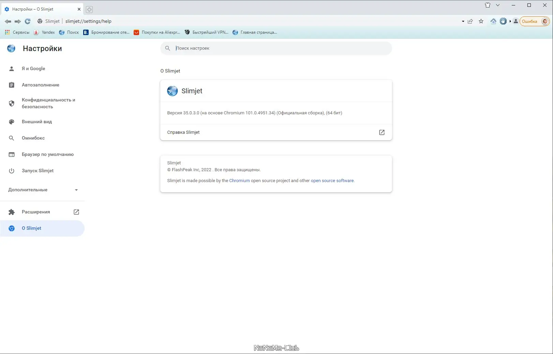
Task: Minimize the Slimjet window
Action: [x=513, y=5]
